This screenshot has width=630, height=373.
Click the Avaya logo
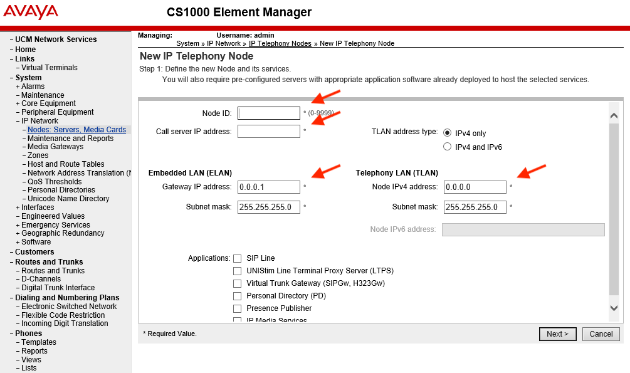pos(31,12)
